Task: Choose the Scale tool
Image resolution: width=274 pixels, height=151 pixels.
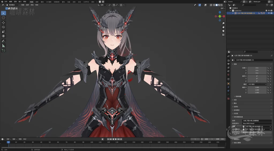Action: [3, 31]
